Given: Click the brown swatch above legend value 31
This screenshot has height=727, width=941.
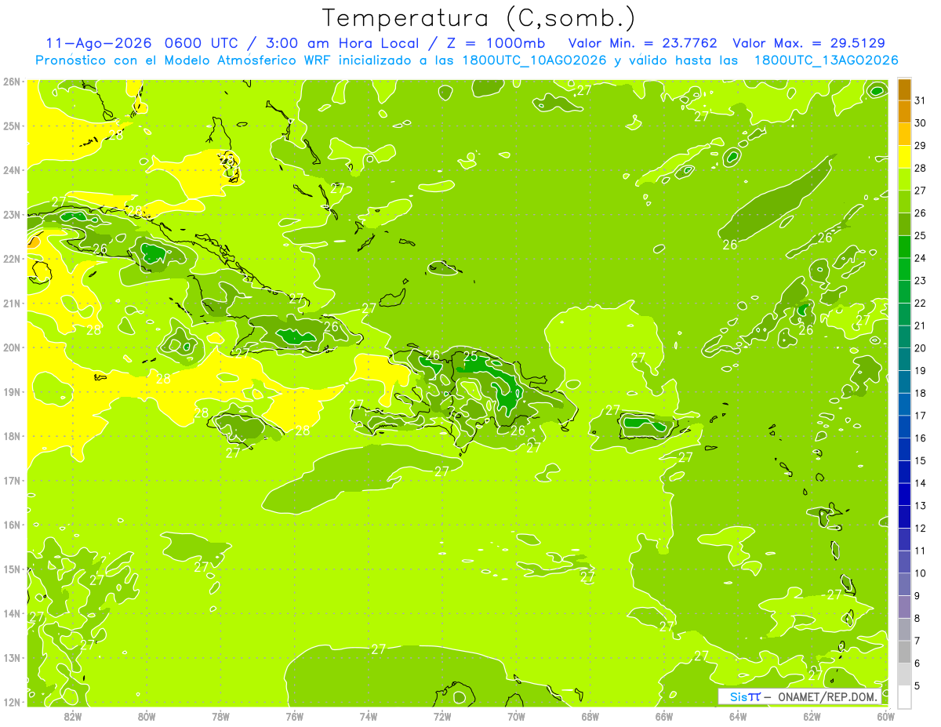Looking at the screenshot, I should pyautogui.click(x=904, y=89).
